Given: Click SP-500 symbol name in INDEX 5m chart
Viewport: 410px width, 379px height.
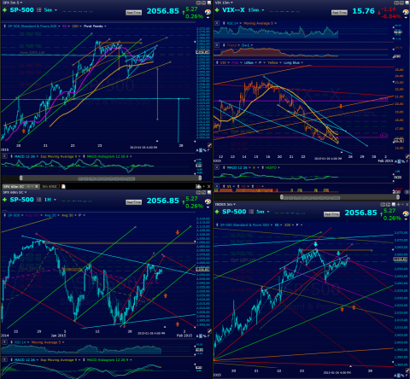Looking at the screenshot, I should tap(234, 212).
